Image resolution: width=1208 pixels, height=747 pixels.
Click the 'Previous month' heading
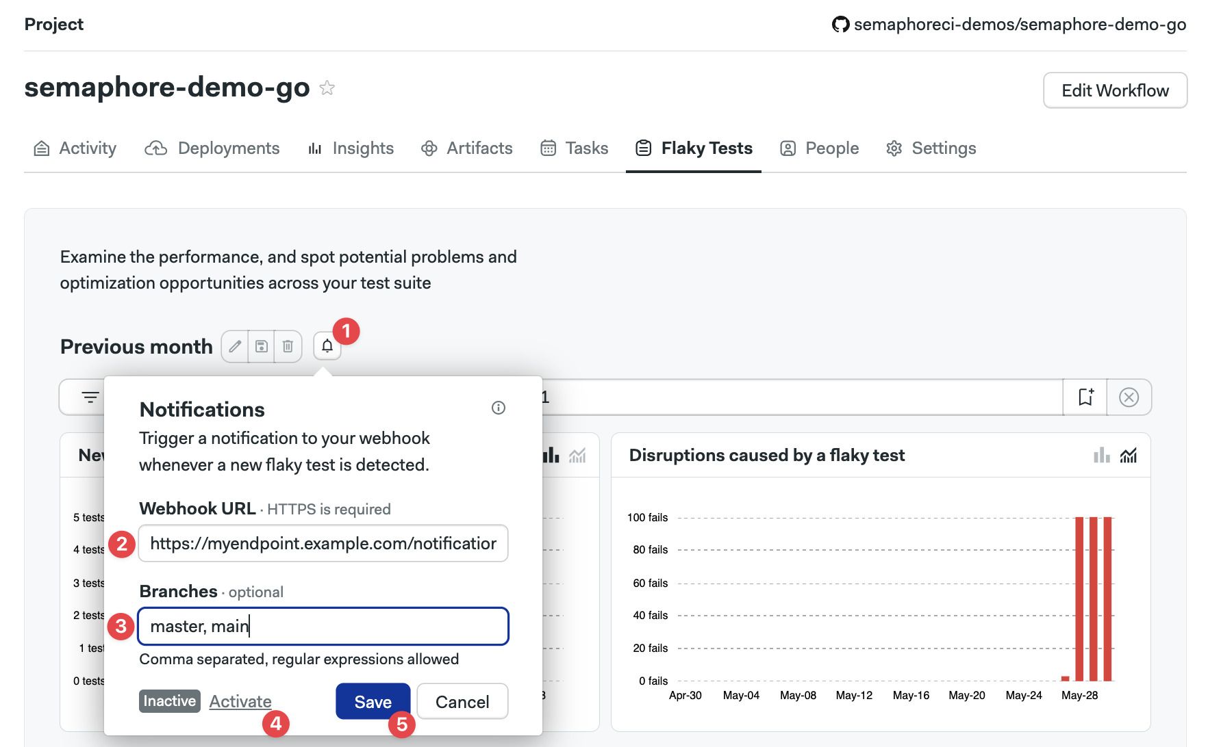tap(136, 346)
